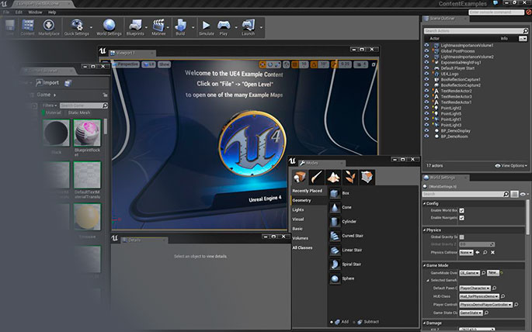Viewport: 532px width, 332px height.
Task: Open the Help menu
Action: click(x=52, y=12)
